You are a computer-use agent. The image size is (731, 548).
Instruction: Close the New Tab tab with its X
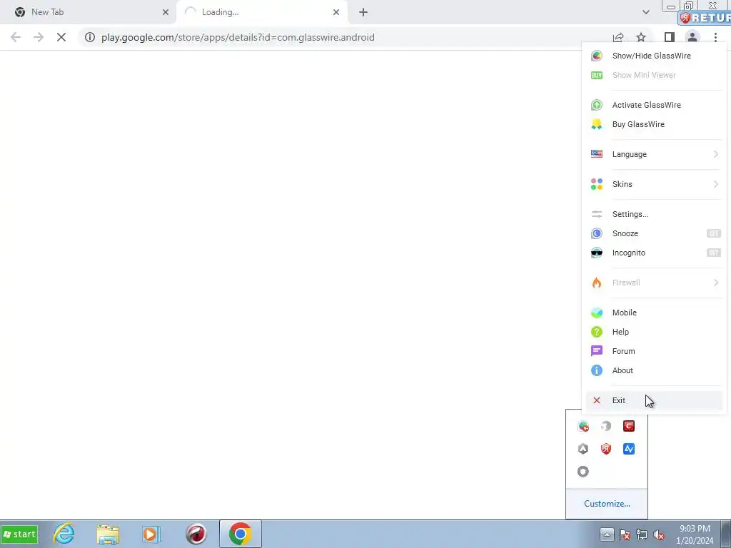pos(166,12)
